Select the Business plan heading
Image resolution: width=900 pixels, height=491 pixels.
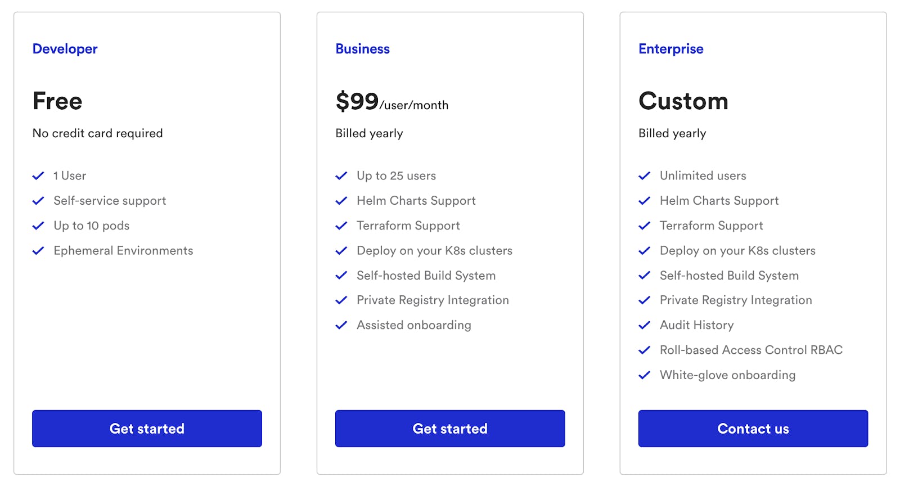[x=362, y=49]
